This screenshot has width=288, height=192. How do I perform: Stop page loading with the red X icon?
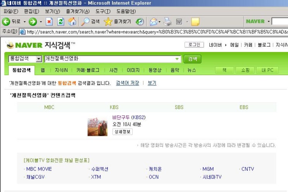coord(49,22)
